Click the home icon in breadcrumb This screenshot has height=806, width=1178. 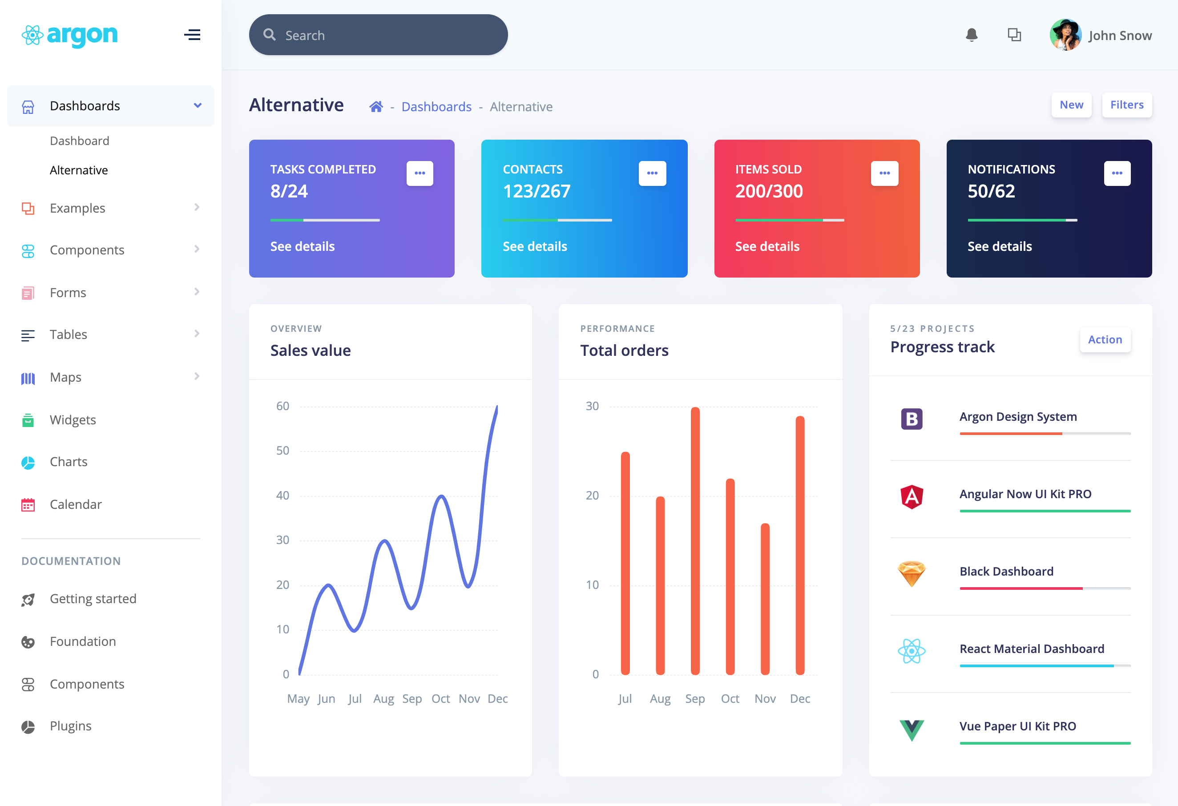(375, 106)
